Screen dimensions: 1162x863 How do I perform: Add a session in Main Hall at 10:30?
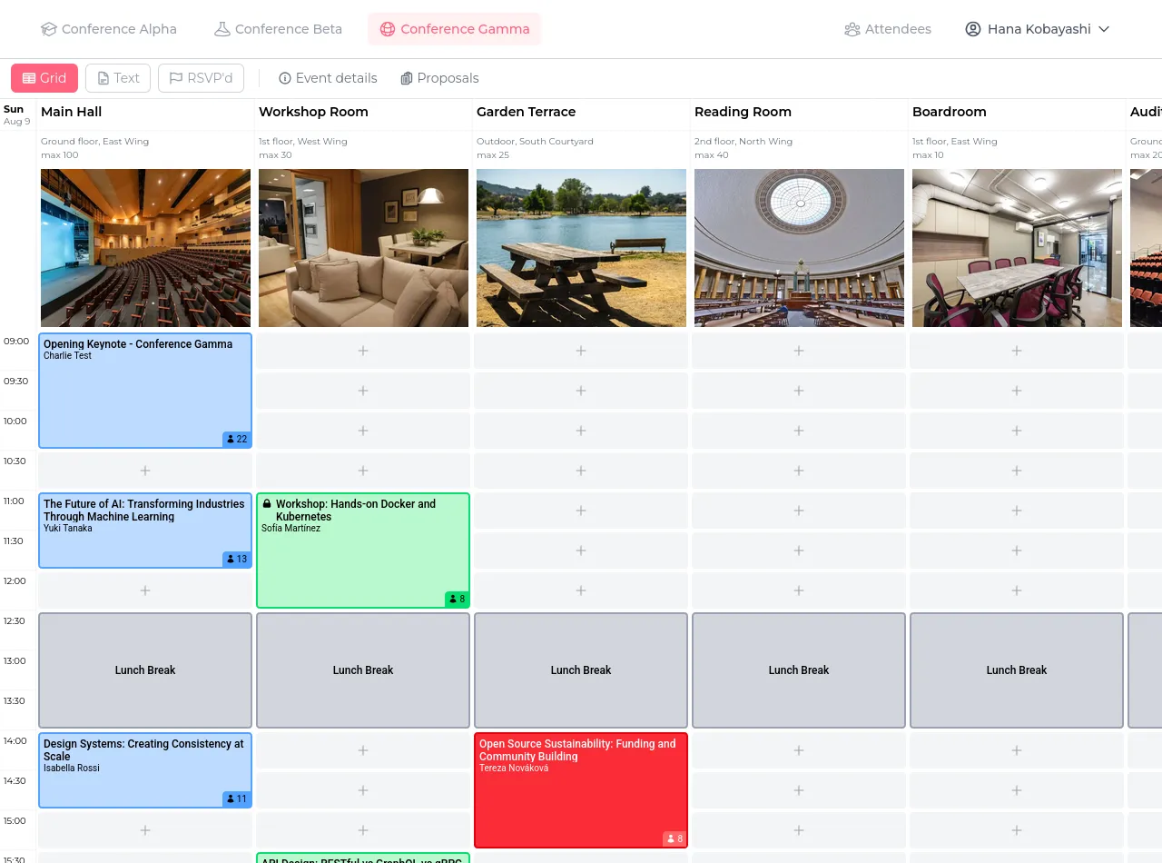tap(145, 471)
